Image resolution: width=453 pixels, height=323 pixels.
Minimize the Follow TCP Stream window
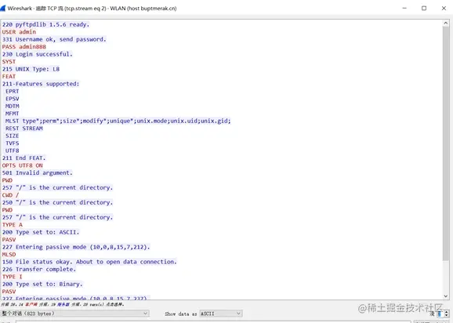[x=404, y=8]
